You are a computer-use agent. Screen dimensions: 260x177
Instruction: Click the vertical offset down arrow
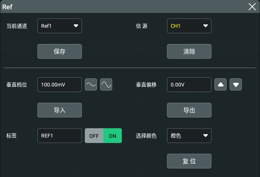pos(236,85)
